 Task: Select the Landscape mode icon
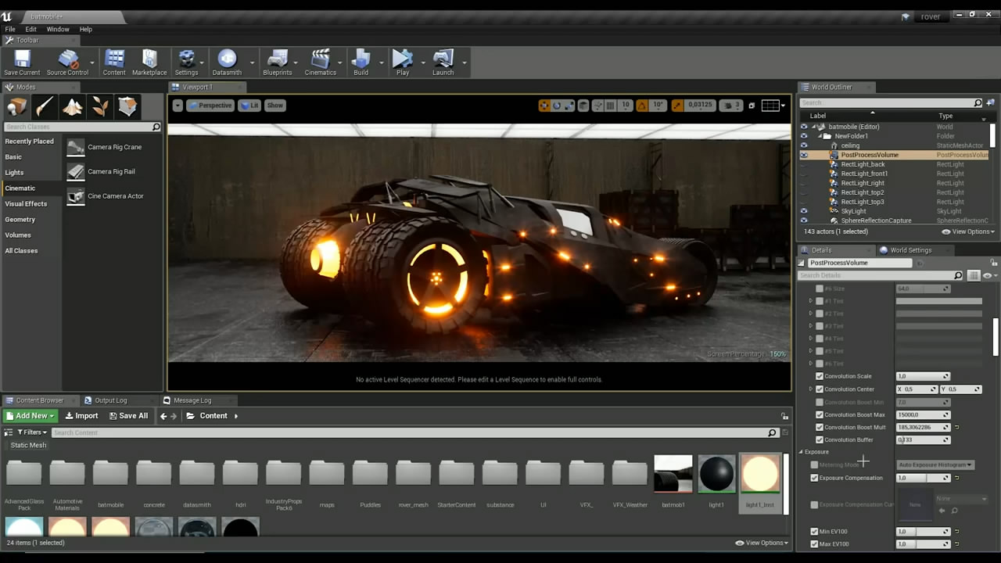point(73,106)
